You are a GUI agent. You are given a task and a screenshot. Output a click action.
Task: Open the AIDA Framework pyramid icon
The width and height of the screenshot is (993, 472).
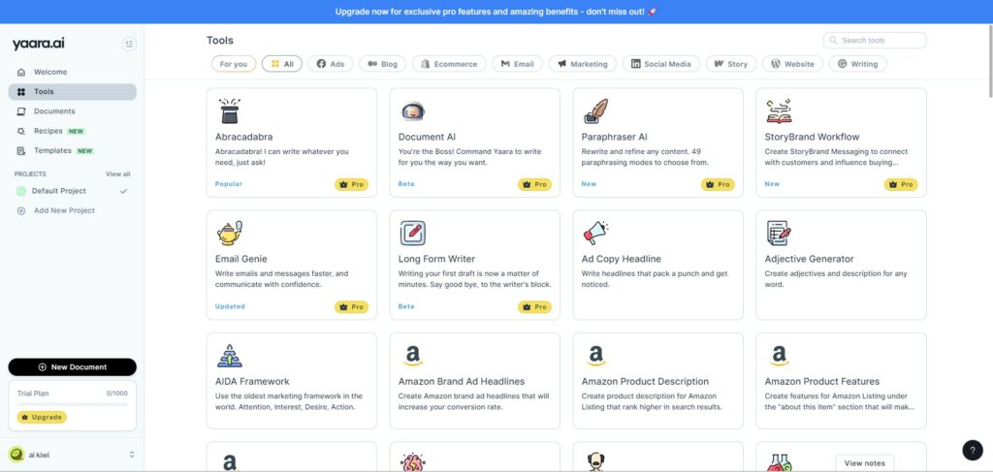pos(229,356)
